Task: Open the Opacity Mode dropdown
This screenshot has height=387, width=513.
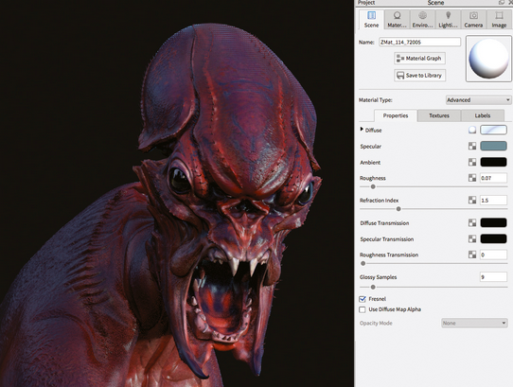Action: pyautogui.click(x=474, y=323)
